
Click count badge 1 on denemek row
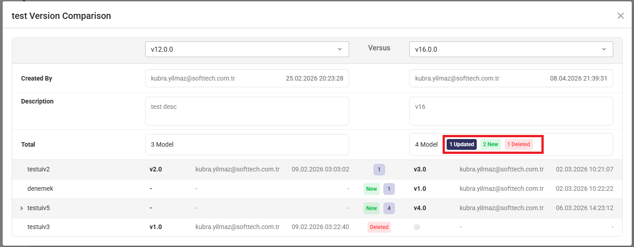click(389, 189)
